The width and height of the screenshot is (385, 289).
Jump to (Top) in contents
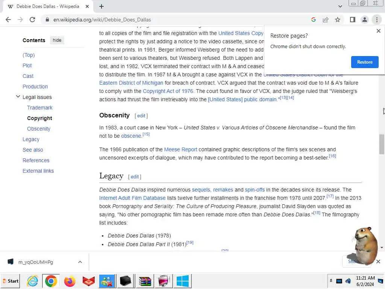tap(29, 55)
